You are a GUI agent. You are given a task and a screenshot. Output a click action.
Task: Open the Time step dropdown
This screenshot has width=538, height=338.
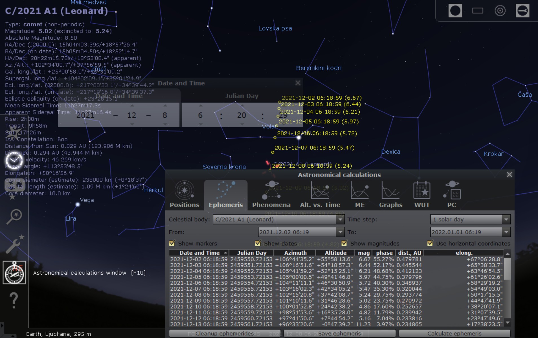(506, 219)
